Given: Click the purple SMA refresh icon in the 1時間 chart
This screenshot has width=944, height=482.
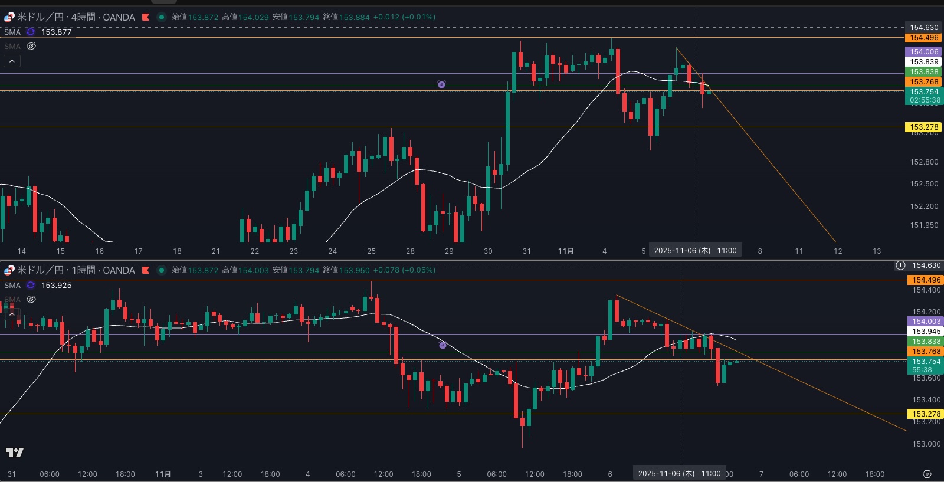Looking at the screenshot, I should 31,285.
